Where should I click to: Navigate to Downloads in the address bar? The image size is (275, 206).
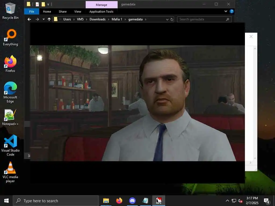97,19
